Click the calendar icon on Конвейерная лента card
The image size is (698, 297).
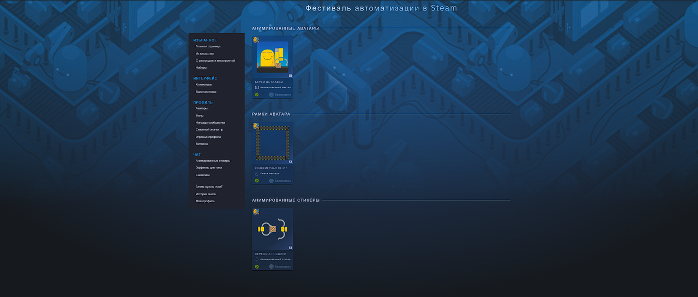(290, 161)
